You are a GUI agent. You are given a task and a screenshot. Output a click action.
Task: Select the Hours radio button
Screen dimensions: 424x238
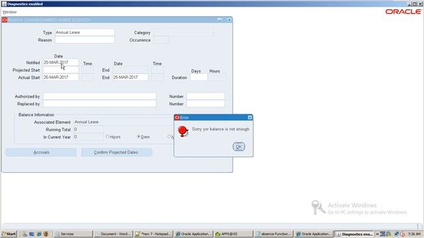(x=107, y=137)
